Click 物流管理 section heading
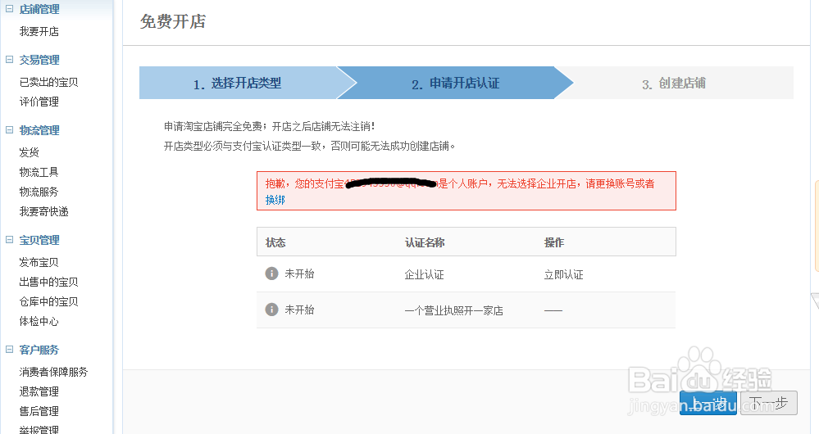Screen dimensions: 819x434 coord(39,130)
